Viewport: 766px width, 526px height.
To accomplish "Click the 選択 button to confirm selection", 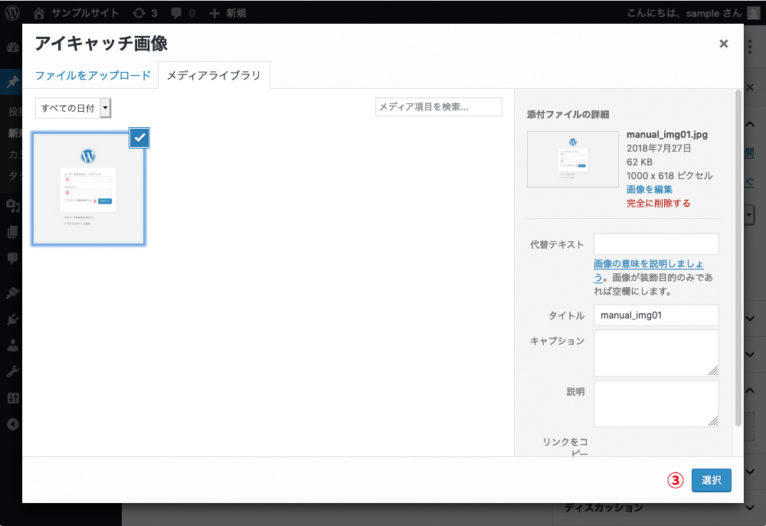I will click(711, 480).
